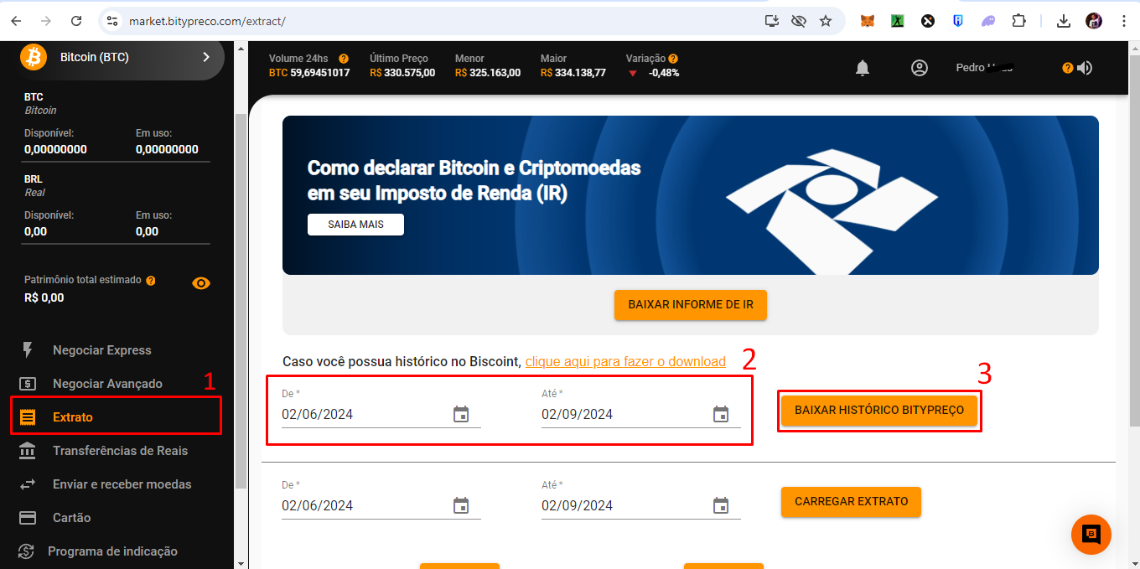Go to Transferências de Reais menu item
Image resolution: width=1140 pixels, height=569 pixels.
tap(120, 451)
